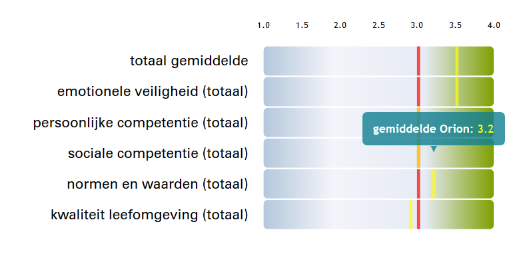Click the 4.0 axis tick label

pyautogui.click(x=494, y=25)
